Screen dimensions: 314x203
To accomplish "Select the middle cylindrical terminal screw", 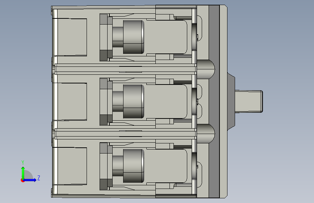I will point(134,101).
